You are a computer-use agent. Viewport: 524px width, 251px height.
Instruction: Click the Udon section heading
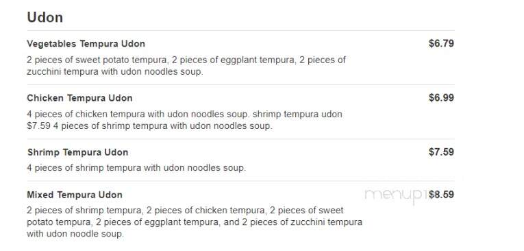(45, 17)
